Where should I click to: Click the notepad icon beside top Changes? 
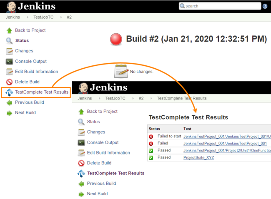click(x=9, y=51)
